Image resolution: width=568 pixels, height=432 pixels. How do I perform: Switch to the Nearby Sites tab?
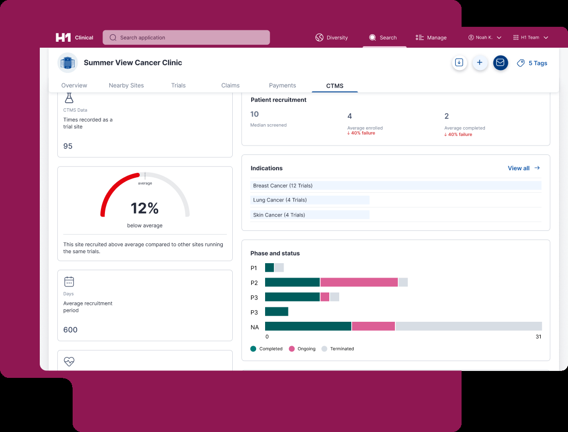click(x=126, y=85)
